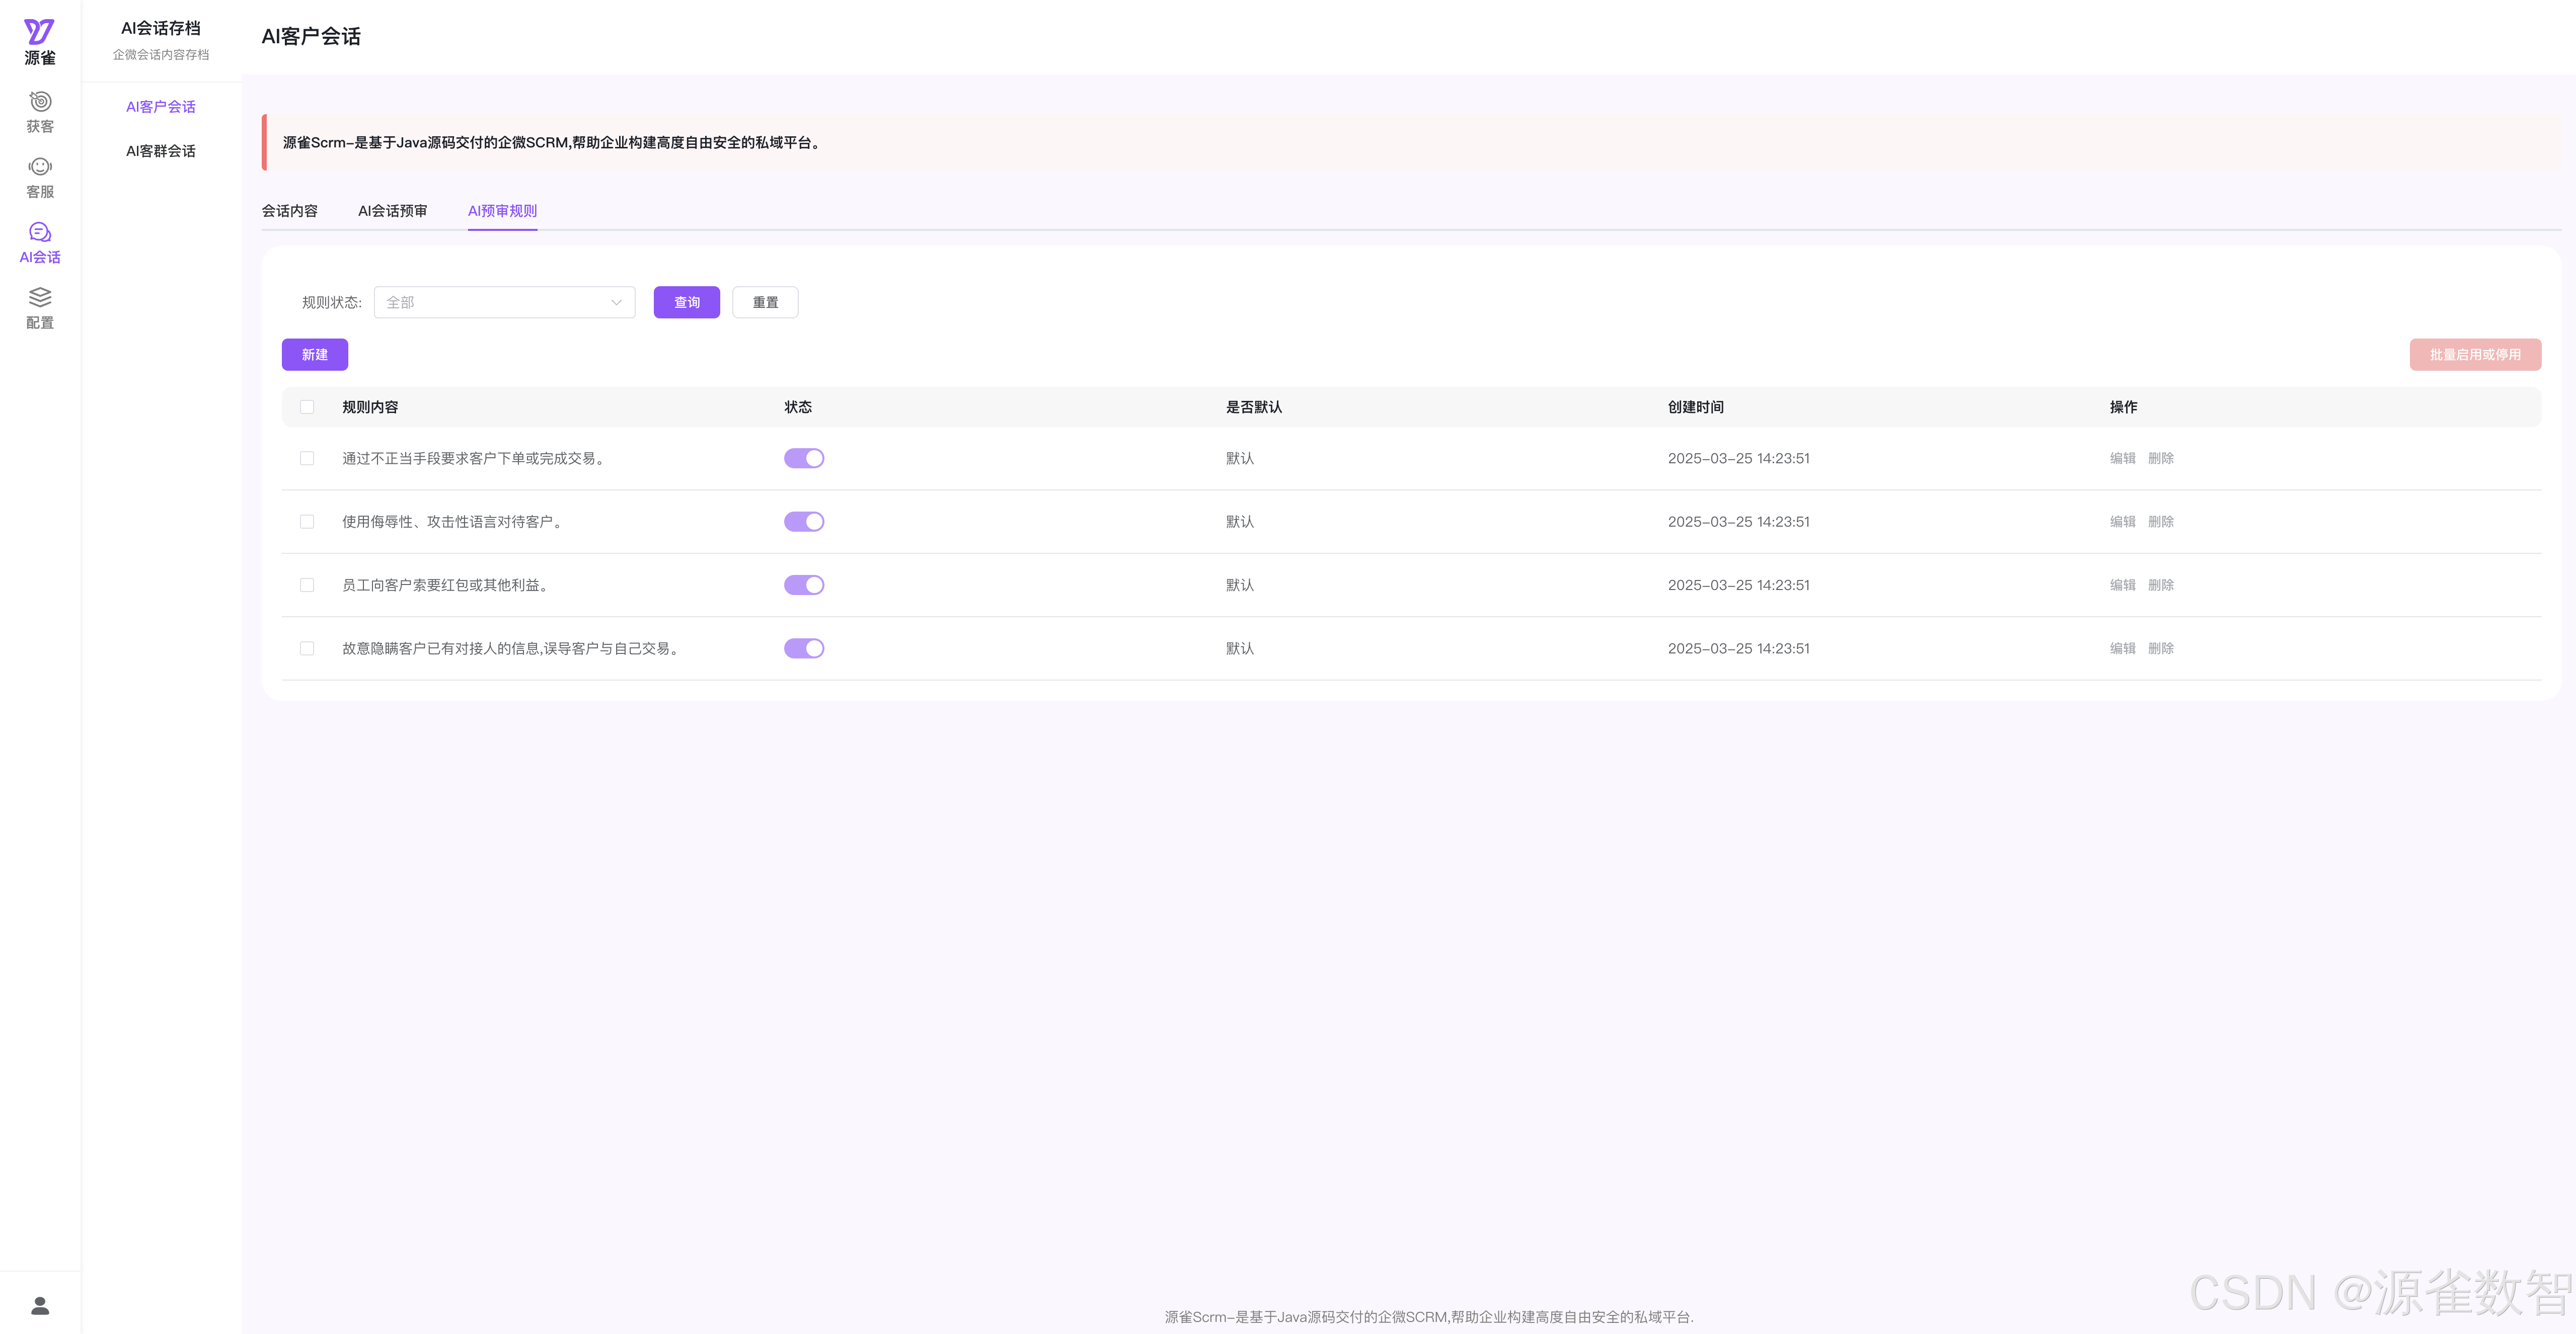Click 批量启用或停用 button
Screen dimensions: 2576x1334
2474,355
